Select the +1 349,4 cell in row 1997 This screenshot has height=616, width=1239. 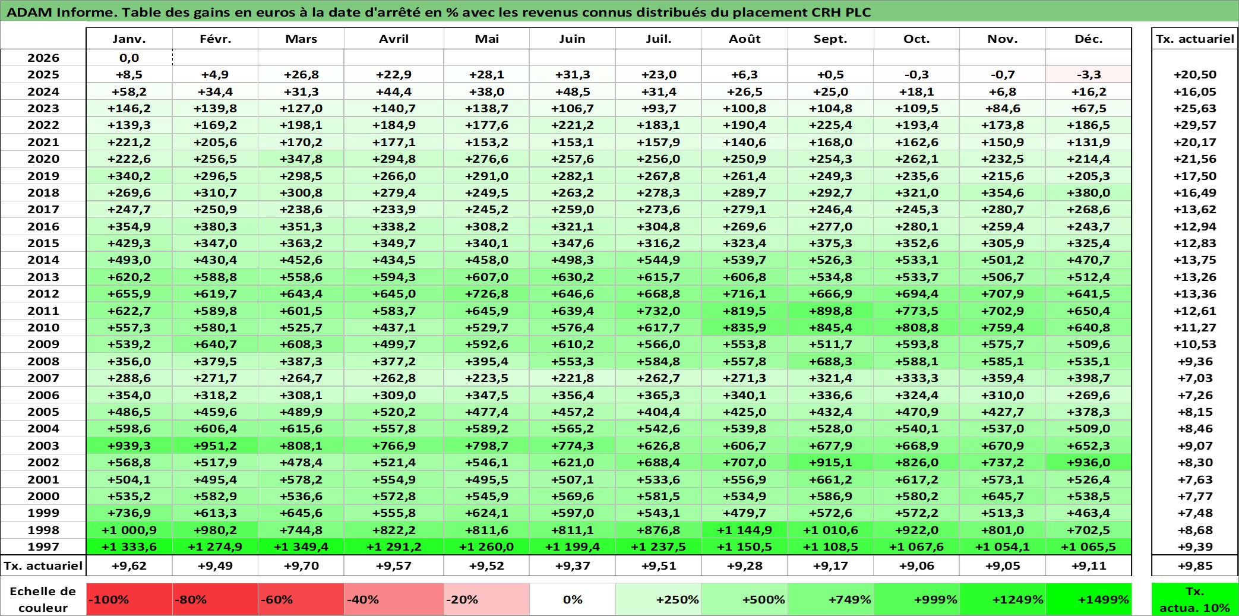tap(301, 546)
